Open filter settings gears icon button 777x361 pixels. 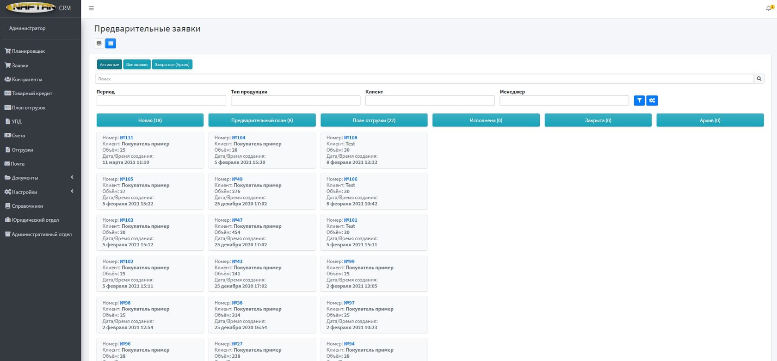click(652, 100)
